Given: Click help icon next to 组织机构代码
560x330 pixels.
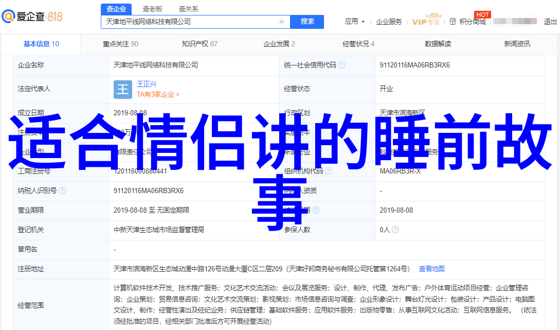Looking at the screenshot, I should [x=329, y=171].
